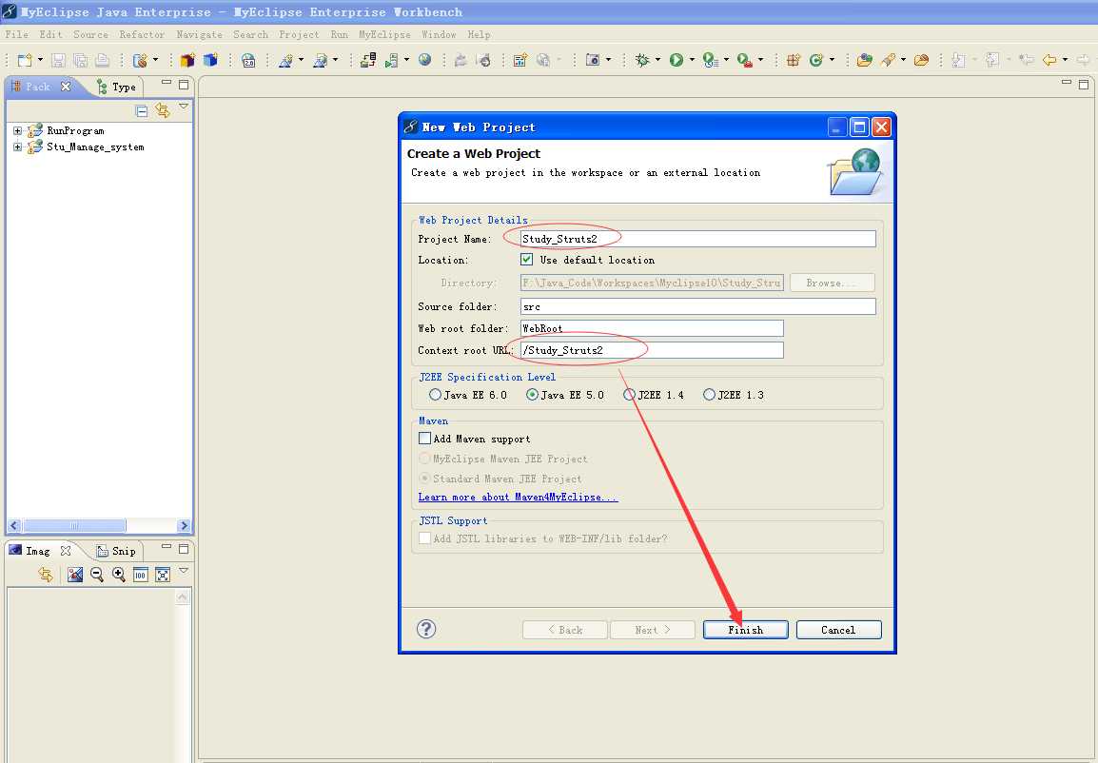Click the Save icon in the toolbar
Image resolution: width=1098 pixels, height=763 pixels.
tap(58, 60)
